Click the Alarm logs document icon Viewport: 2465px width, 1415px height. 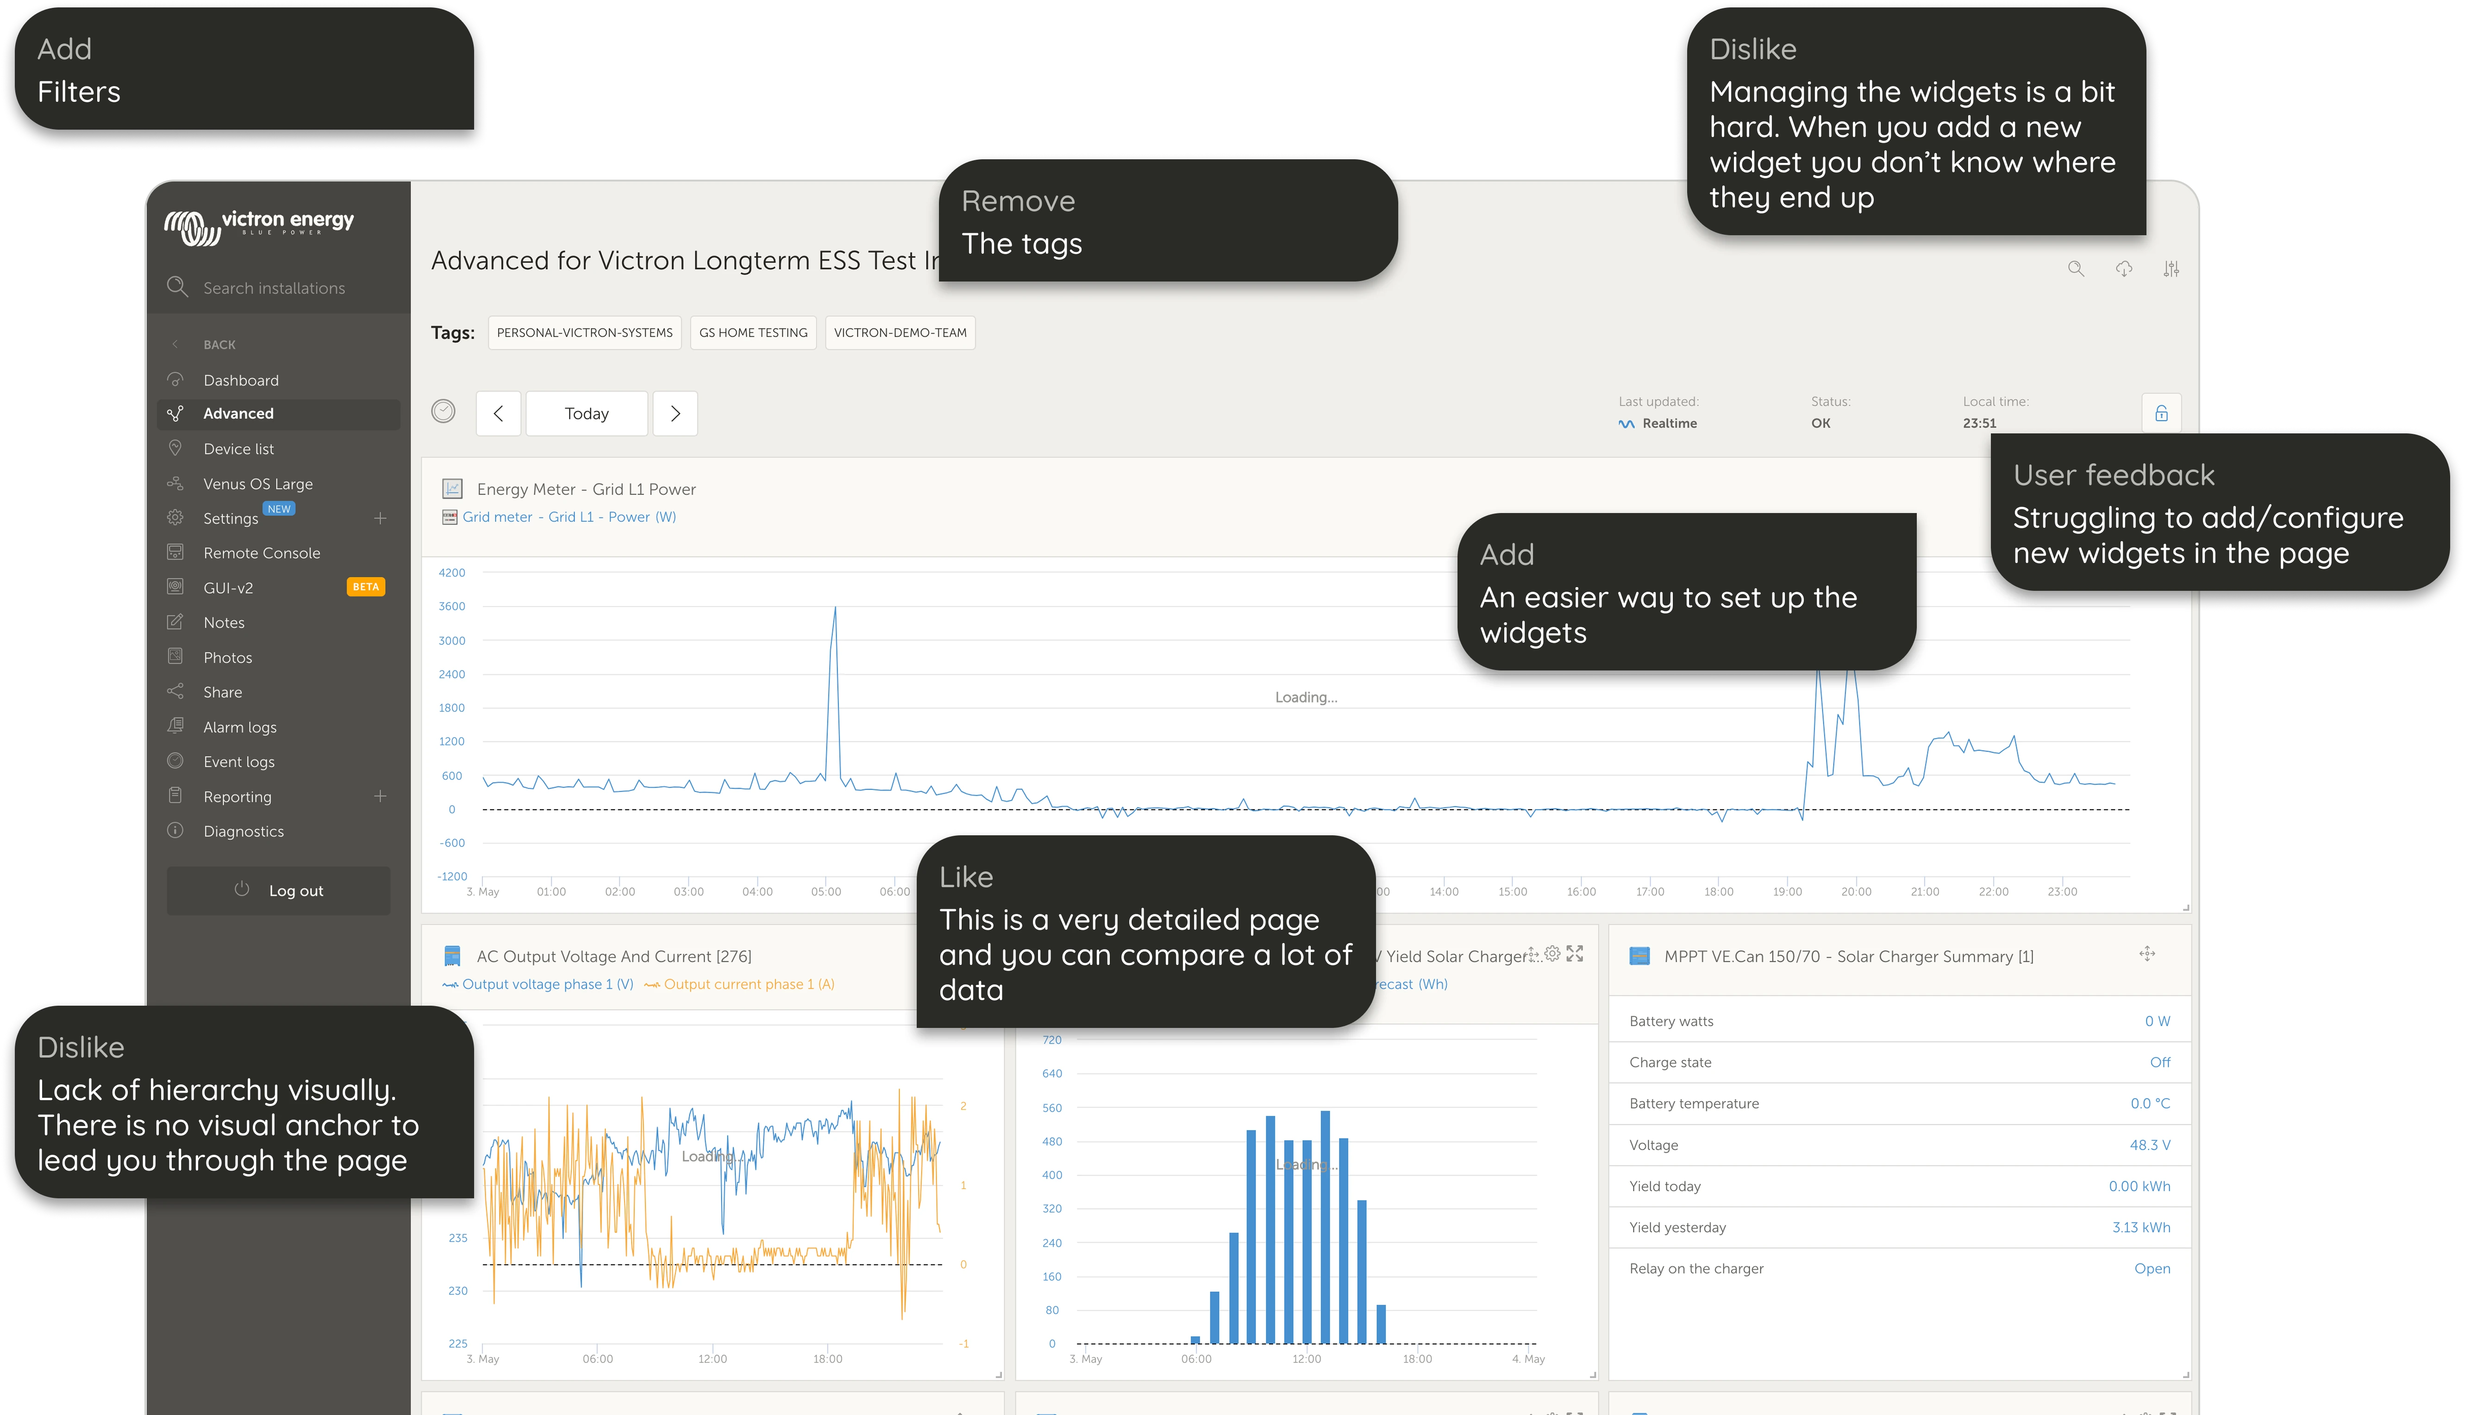tap(176, 726)
